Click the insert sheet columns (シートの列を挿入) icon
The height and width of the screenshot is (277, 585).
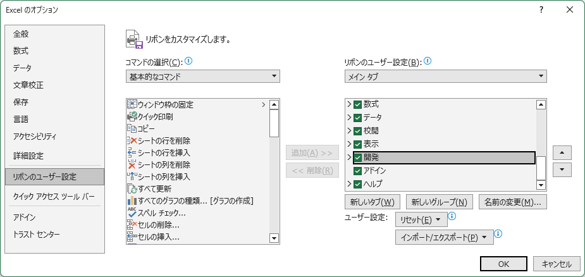pyautogui.click(x=132, y=176)
